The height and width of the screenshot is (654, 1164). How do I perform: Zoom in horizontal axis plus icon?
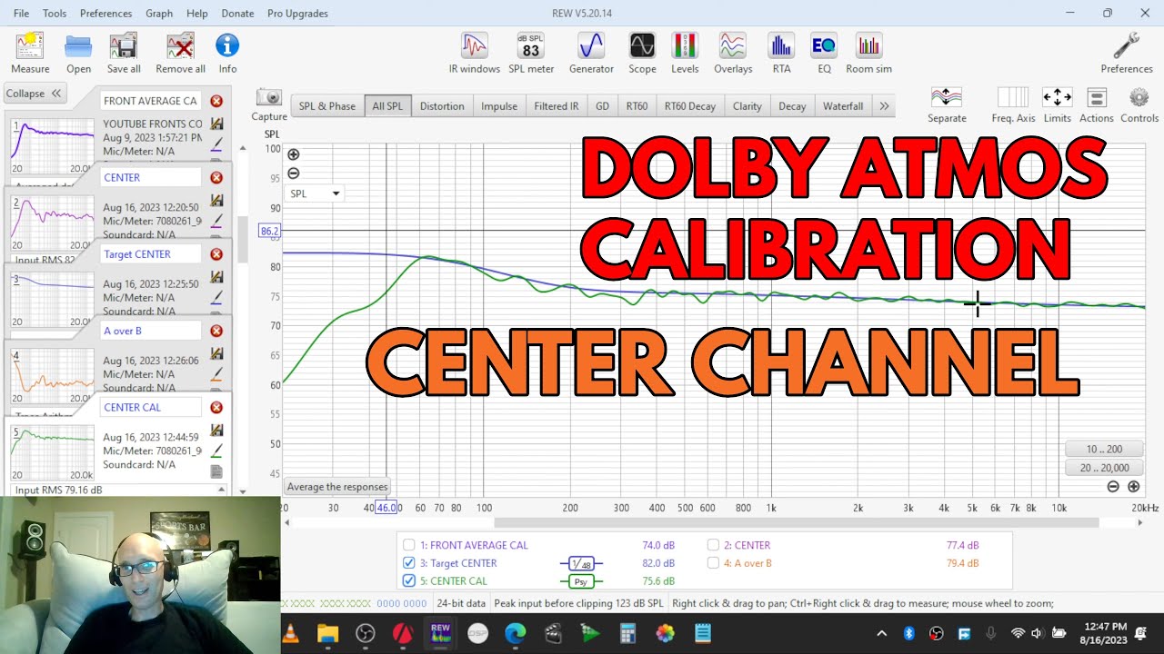coord(1133,486)
